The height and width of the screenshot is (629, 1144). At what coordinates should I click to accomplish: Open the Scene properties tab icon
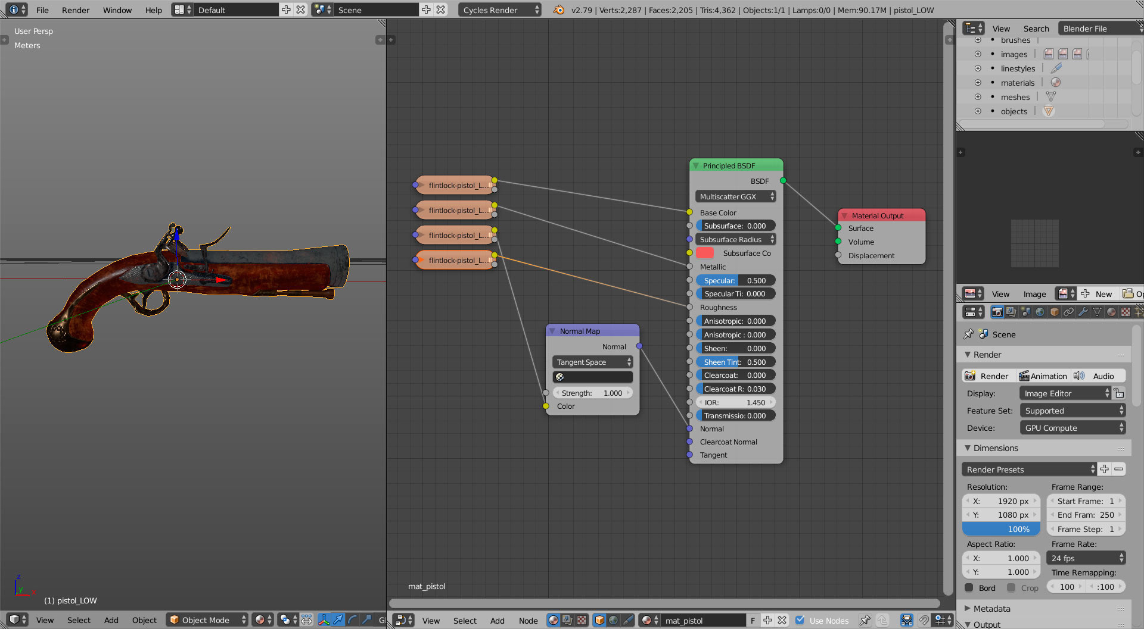pyautogui.click(x=1025, y=312)
